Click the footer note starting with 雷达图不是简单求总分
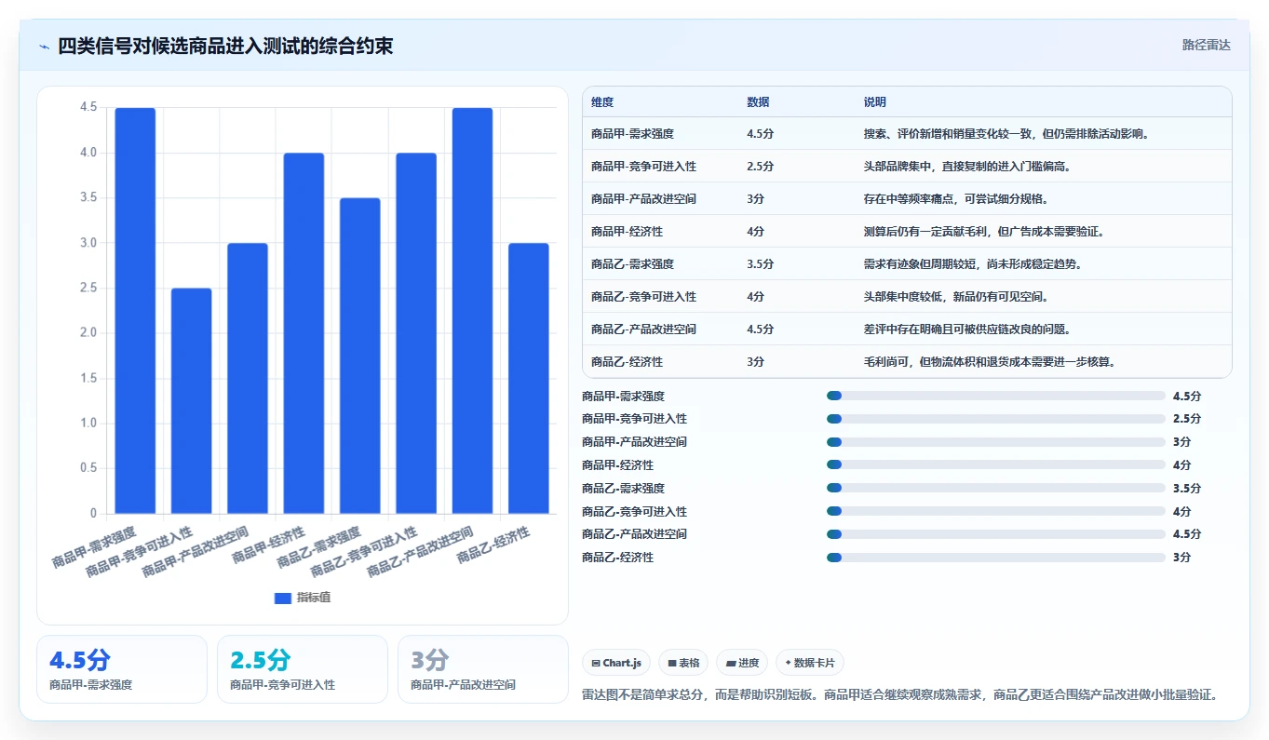 coord(900,694)
